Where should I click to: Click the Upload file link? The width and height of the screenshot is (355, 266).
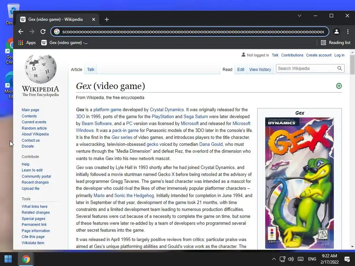31,188
